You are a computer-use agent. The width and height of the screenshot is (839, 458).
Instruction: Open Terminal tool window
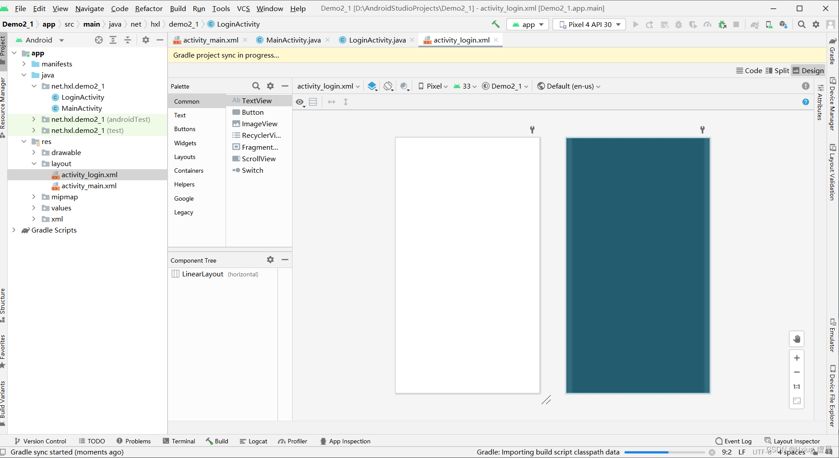pos(179,441)
